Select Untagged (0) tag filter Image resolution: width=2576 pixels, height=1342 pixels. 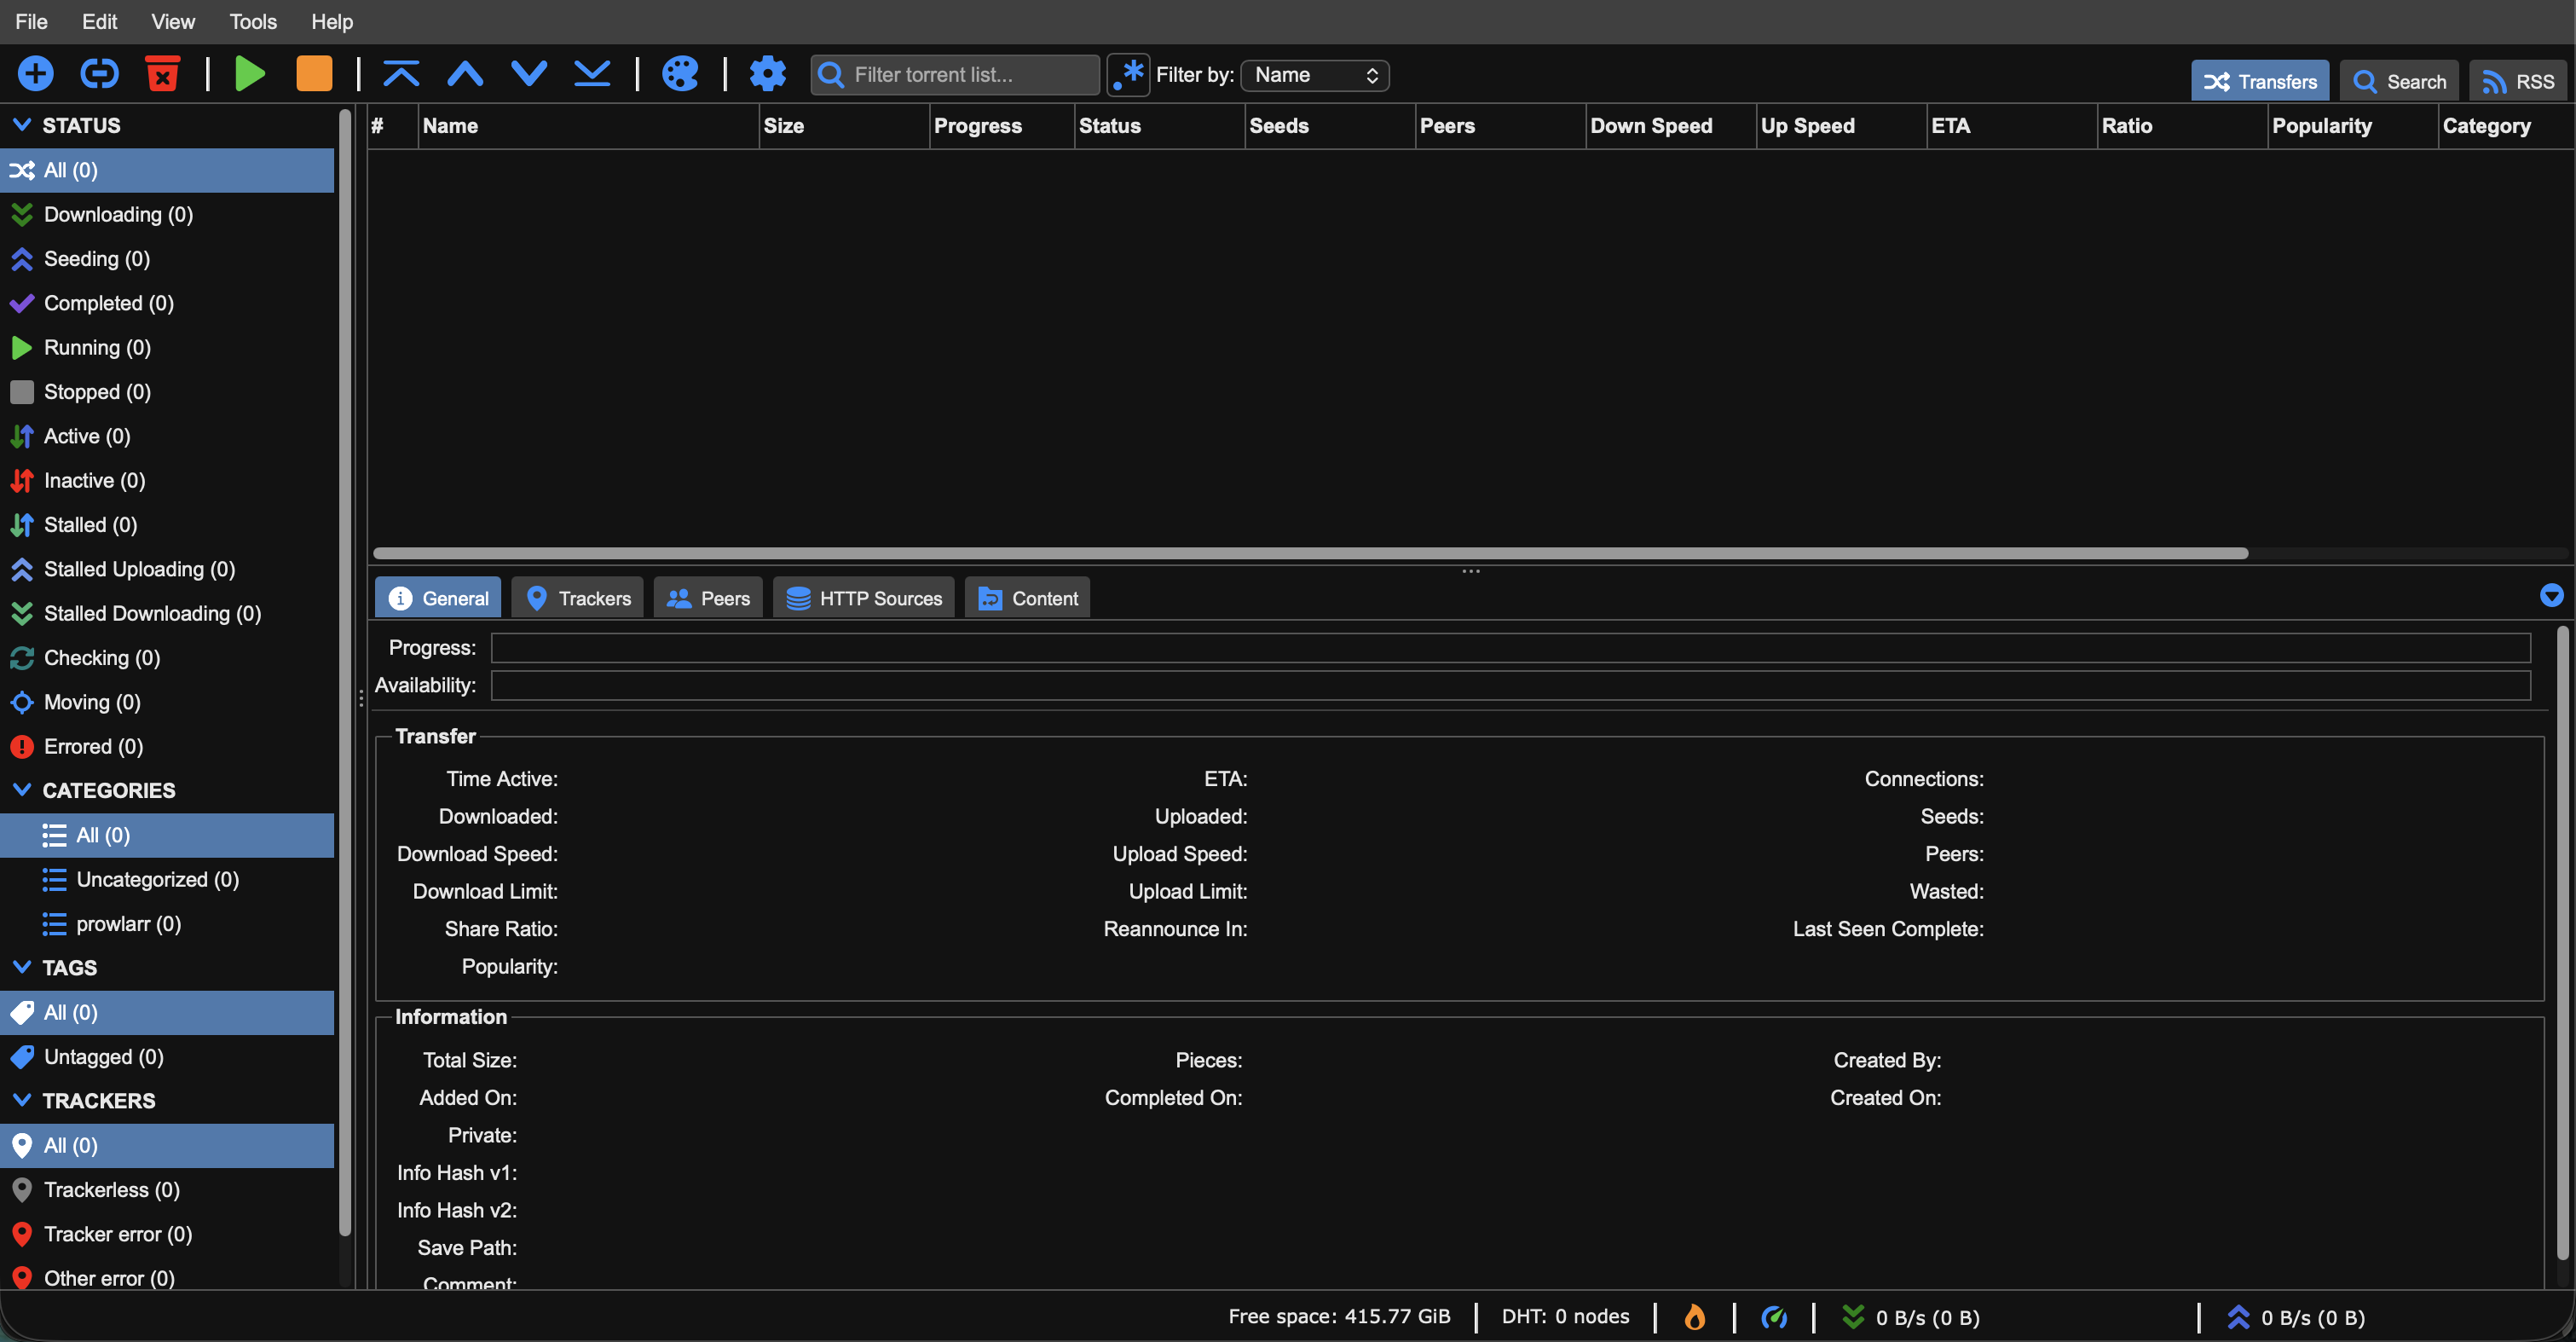coord(167,1057)
